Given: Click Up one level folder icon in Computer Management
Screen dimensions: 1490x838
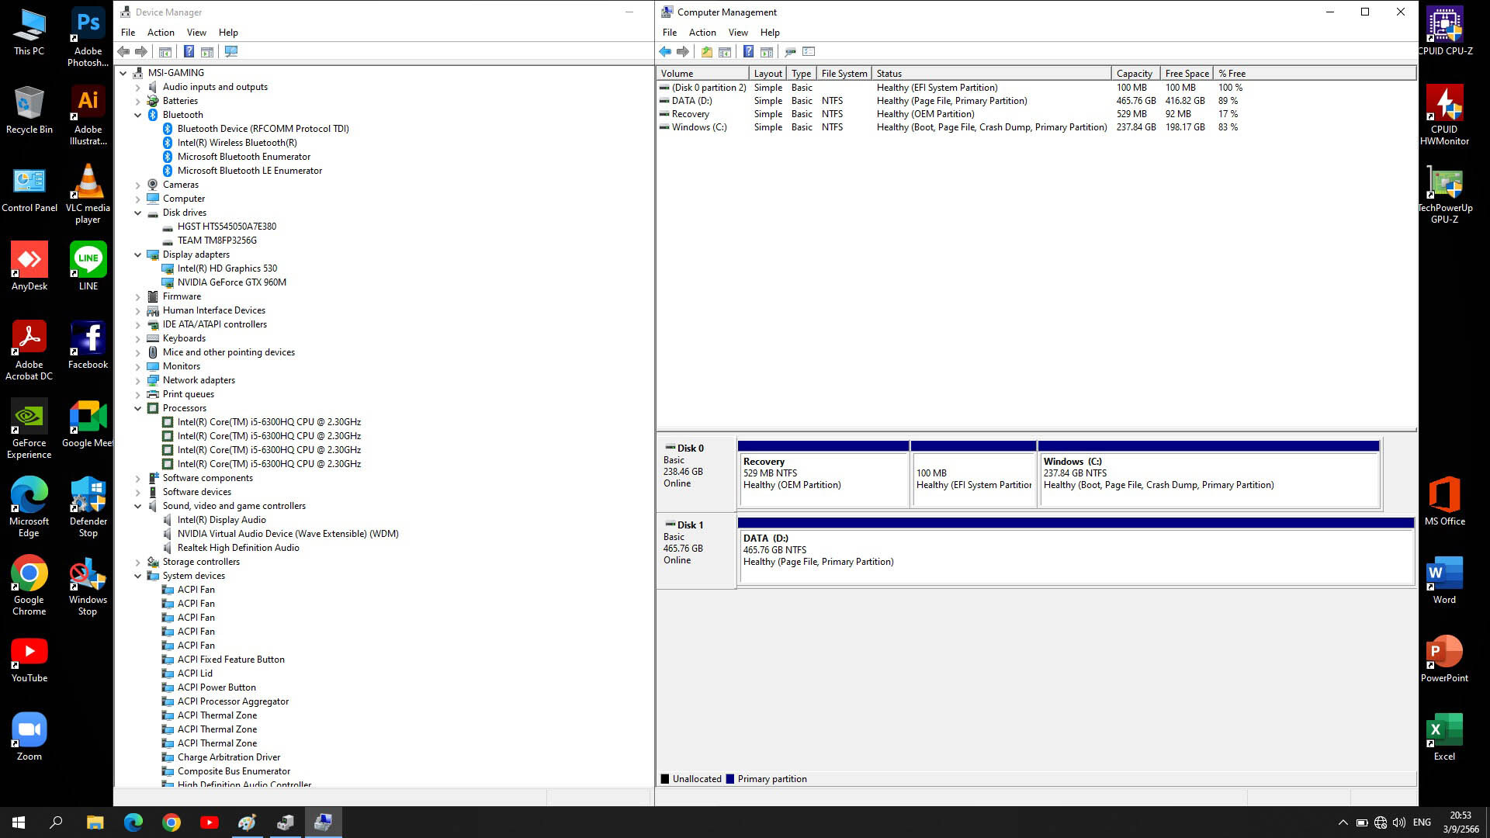Looking at the screenshot, I should point(707,52).
